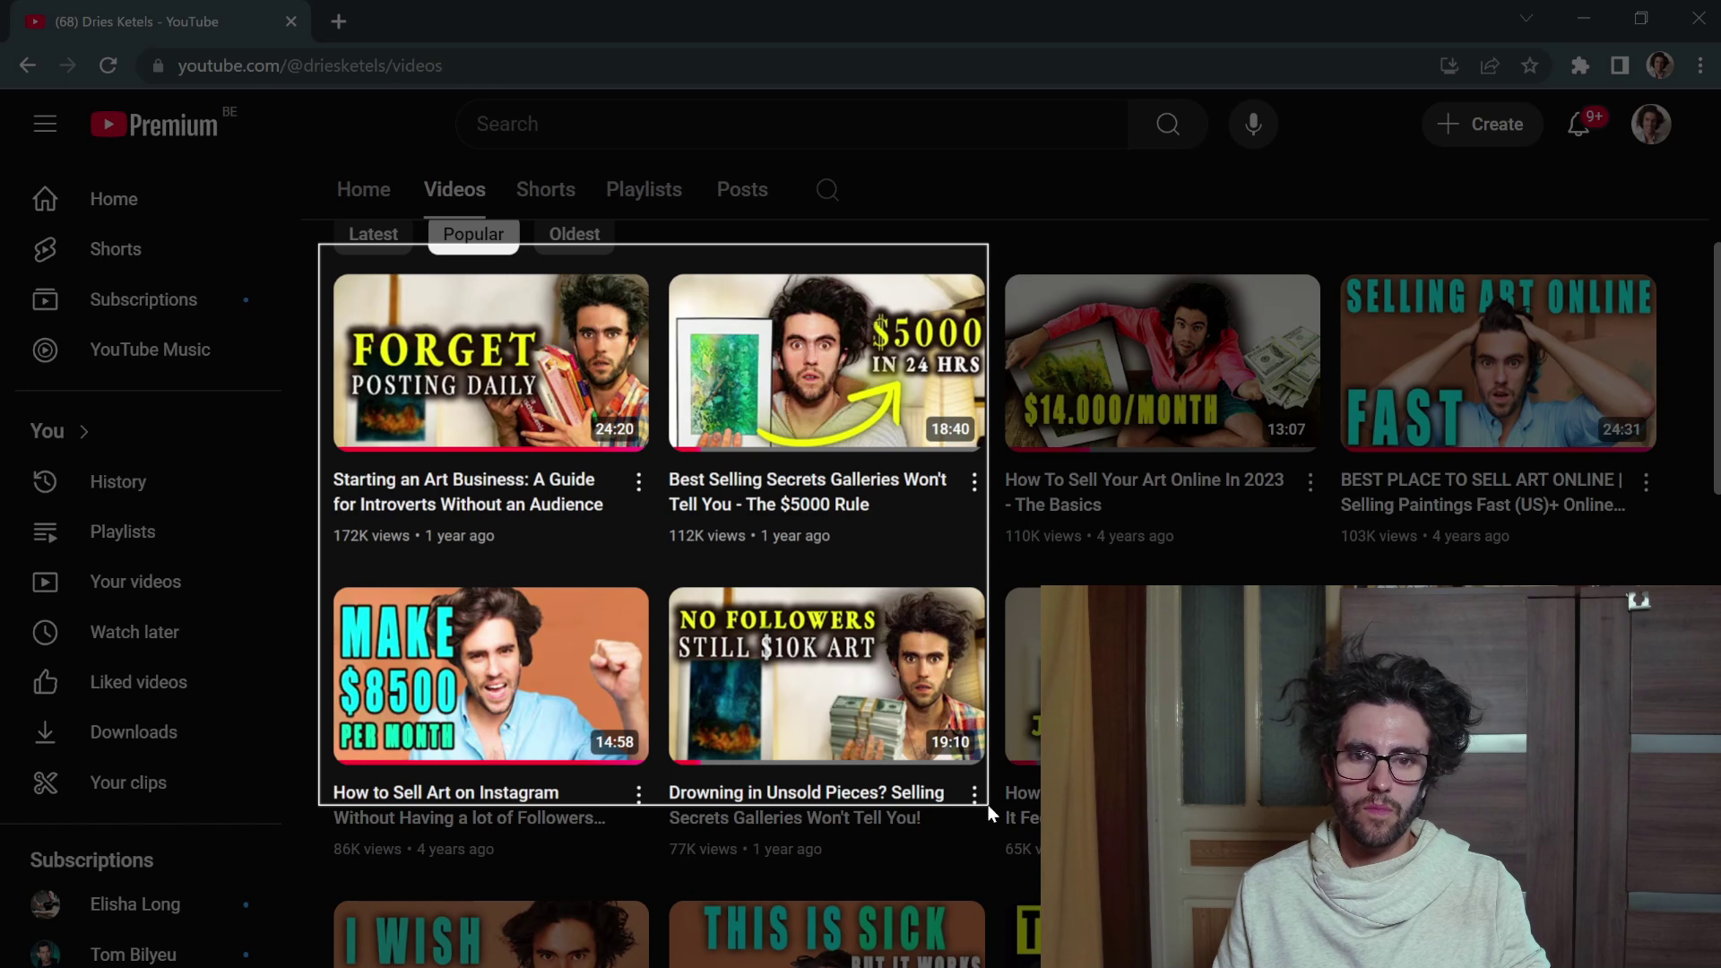Expand the You section chevron
The width and height of the screenshot is (1721, 968).
84,431
